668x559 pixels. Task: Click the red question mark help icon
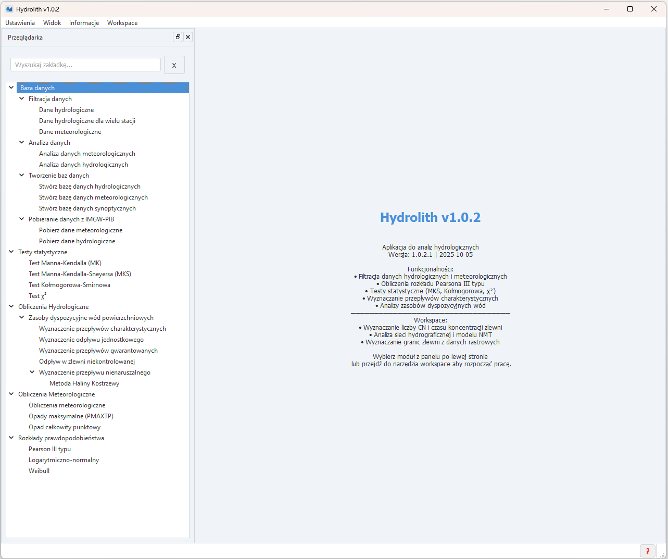click(647, 551)
